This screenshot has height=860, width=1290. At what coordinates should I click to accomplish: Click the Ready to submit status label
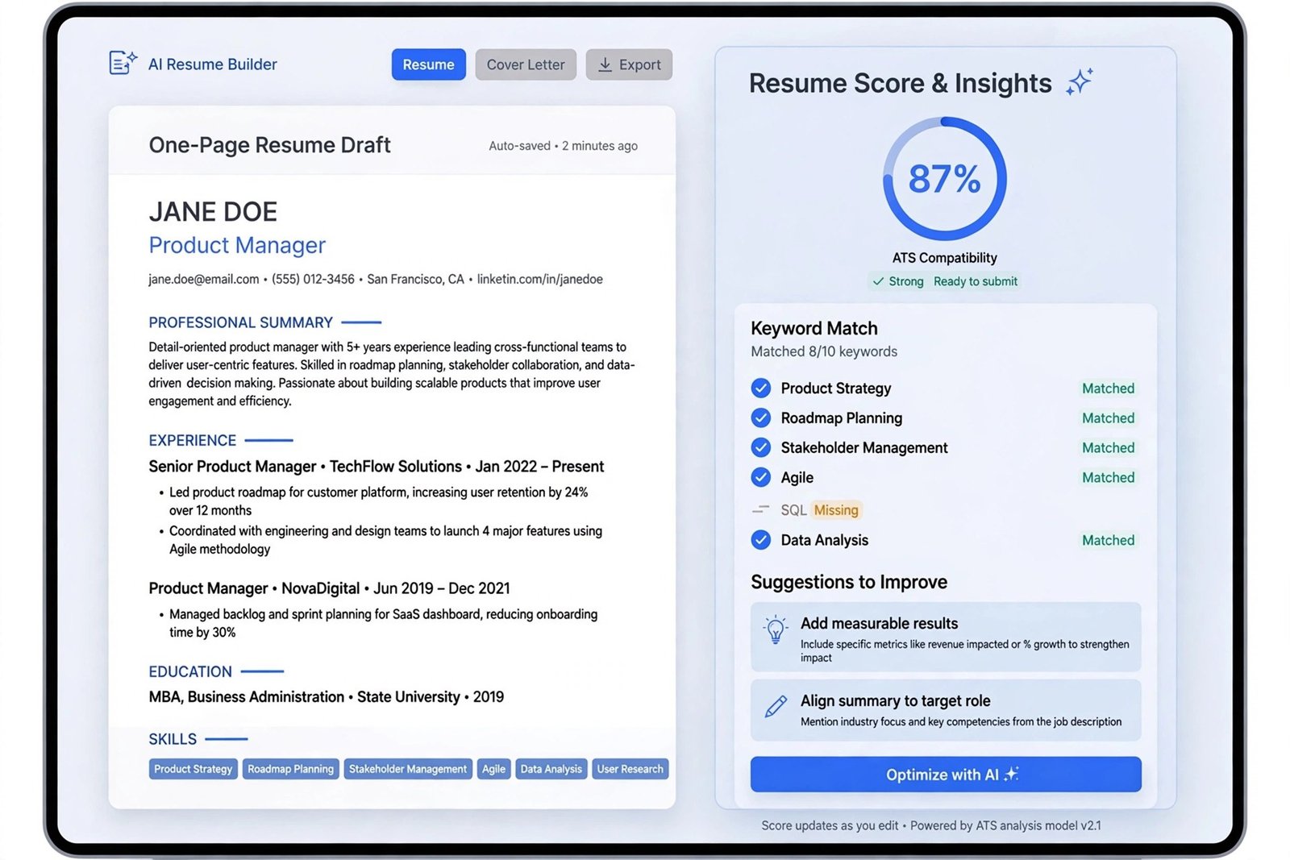976,281
